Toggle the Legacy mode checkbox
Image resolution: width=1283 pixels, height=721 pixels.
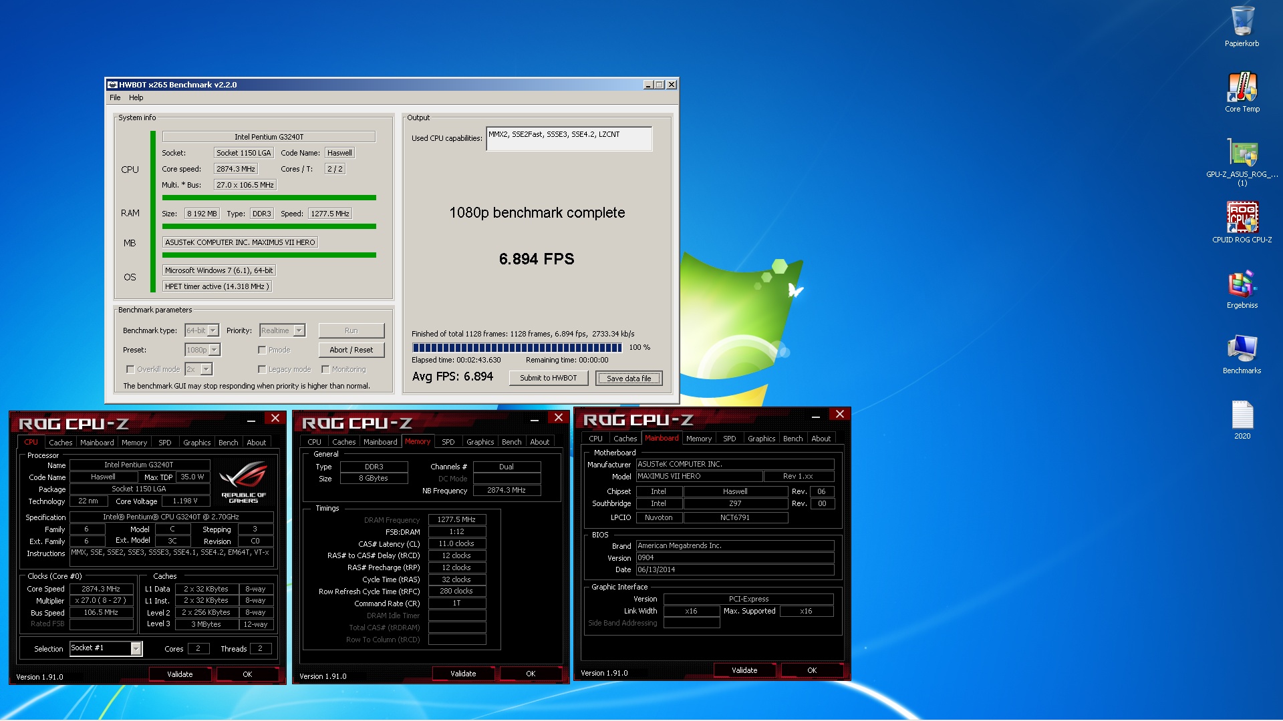click(262, 369)
